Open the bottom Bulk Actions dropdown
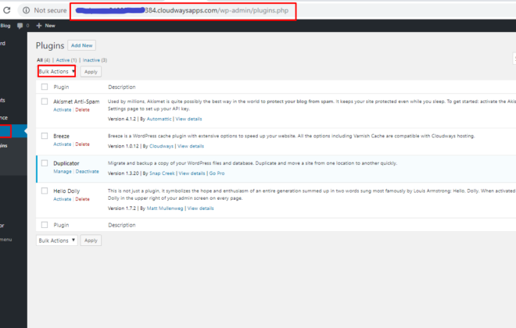This screenshot has height=328, width=516. click(56, 241)
